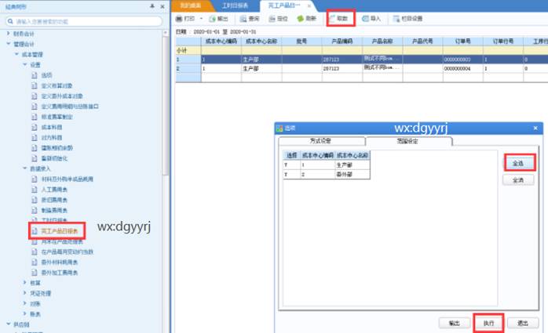Collapse the 数据录入 tree node
The width and height of the screenshot is (548, 333).
pos(24,168)
